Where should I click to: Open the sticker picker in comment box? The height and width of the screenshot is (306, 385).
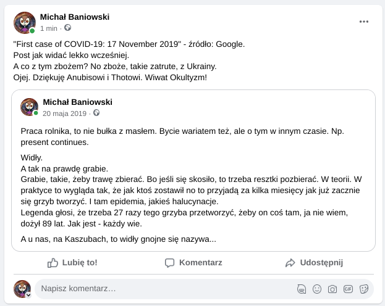364,289
